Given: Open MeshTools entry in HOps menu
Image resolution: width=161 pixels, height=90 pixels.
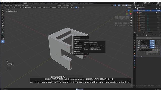Looking at the screenshot, I should pos(81,50).
